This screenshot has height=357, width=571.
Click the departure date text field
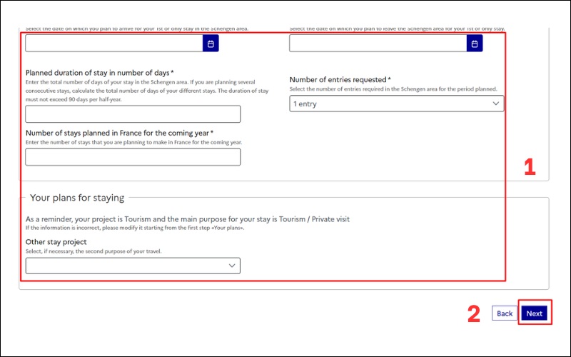pyautogui.click(x=378, y=44)
